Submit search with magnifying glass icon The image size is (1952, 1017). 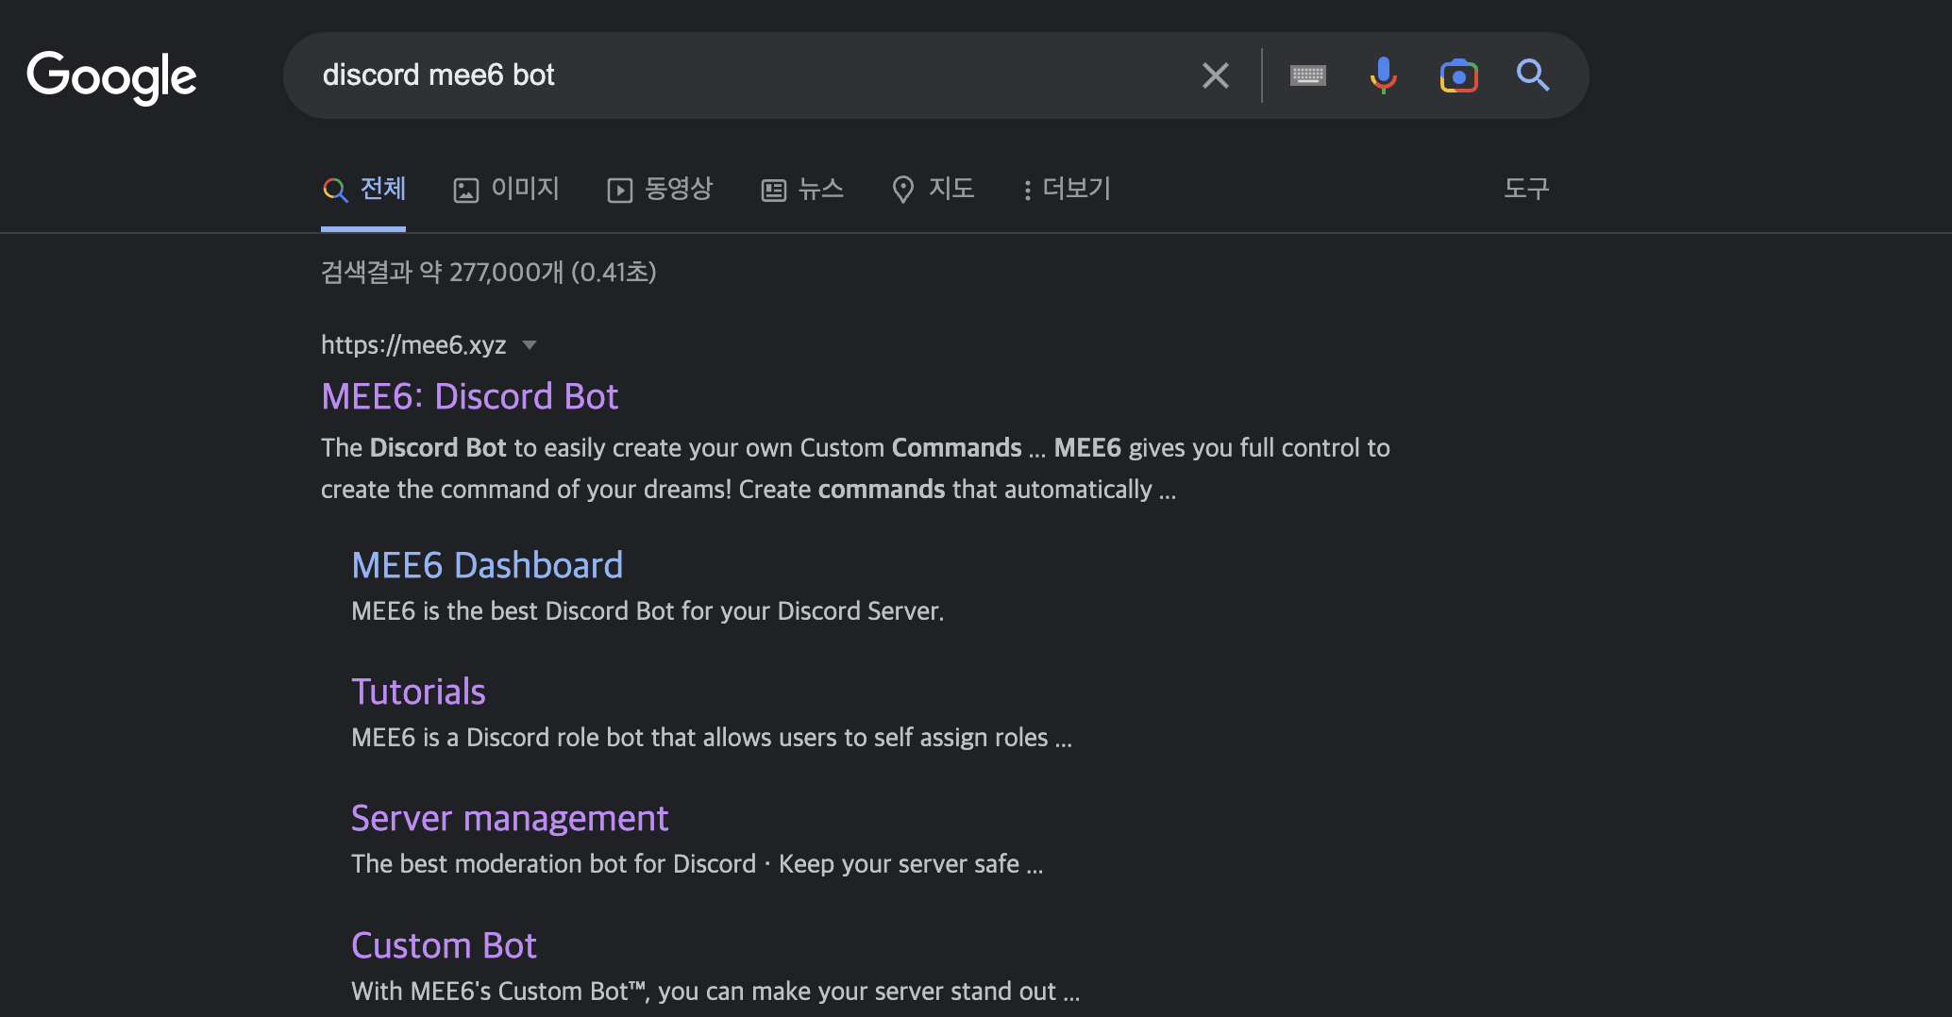pos(1533,75)
